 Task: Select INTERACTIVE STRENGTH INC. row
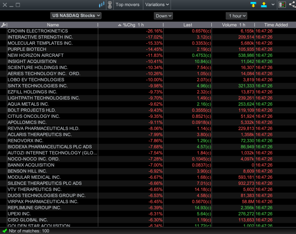point(148,37)
